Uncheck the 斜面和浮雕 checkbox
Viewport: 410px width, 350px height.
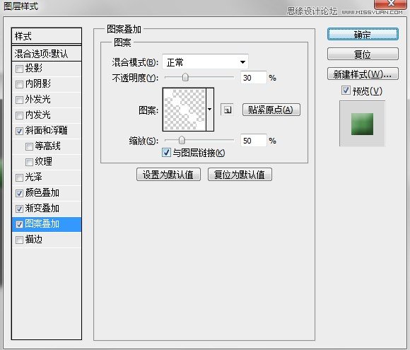pyautogui.click(x=19, y=131)
